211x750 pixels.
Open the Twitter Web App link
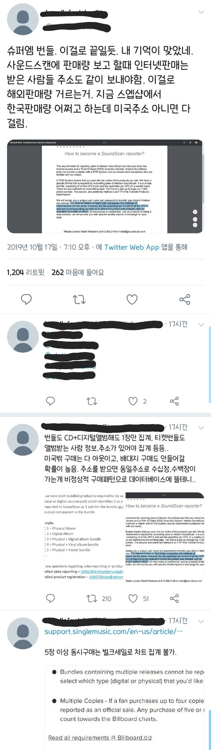[131, 247]
